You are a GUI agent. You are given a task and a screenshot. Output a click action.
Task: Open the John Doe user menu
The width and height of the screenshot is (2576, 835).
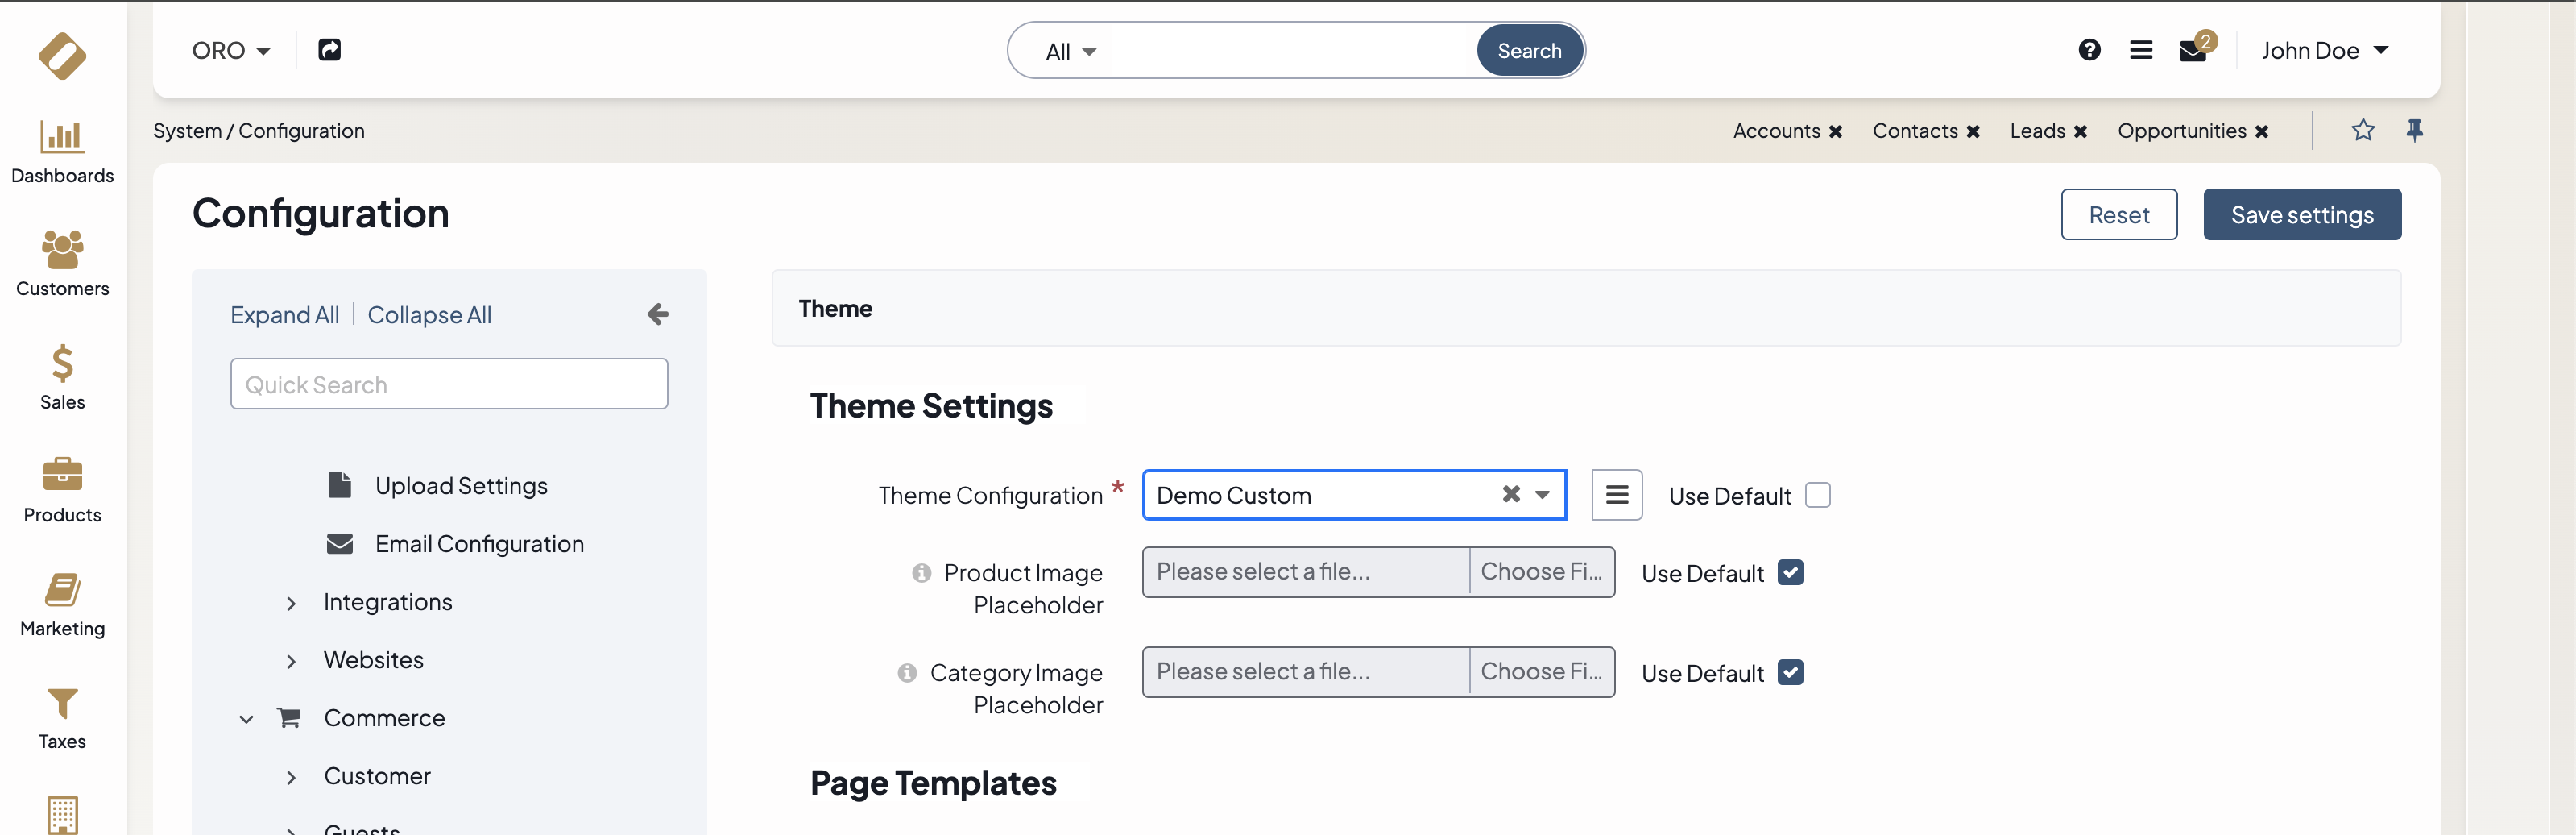tap(2324, 51)
